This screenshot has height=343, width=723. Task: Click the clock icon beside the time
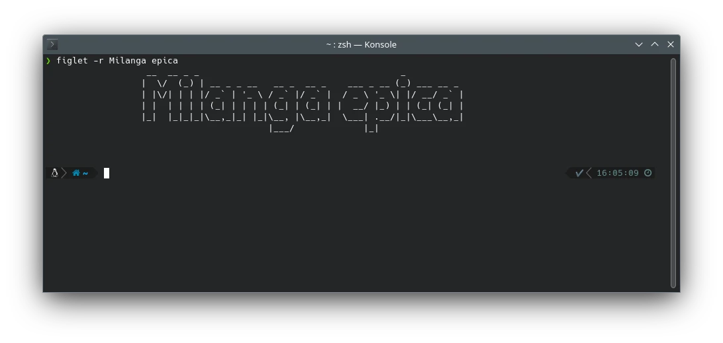tap(648, 173)
